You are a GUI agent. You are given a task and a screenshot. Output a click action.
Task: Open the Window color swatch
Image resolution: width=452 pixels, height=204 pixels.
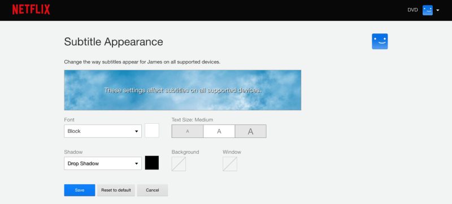[x=230, y=164]
